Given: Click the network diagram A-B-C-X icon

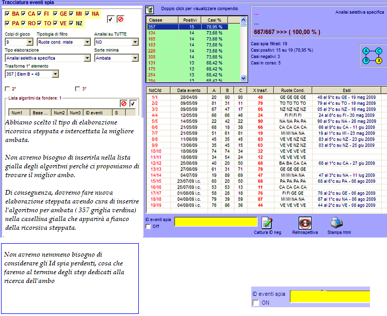Looking at the screenshot, I should click(372, 56).
